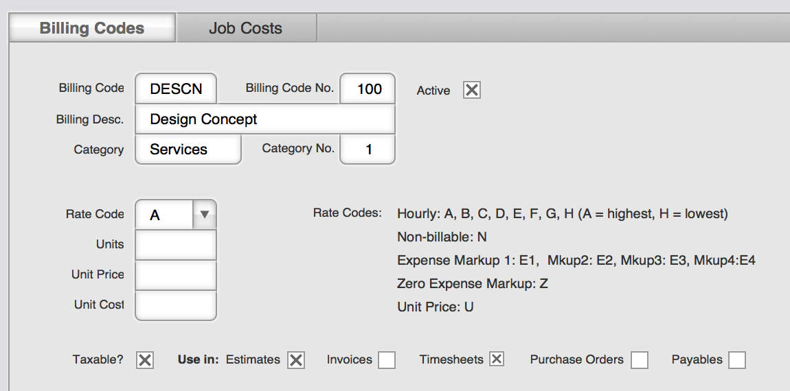Image resolution: width=790 pixels, height=391 pixels.
Task: Click the 'Use in:' label
Action: 198,360
